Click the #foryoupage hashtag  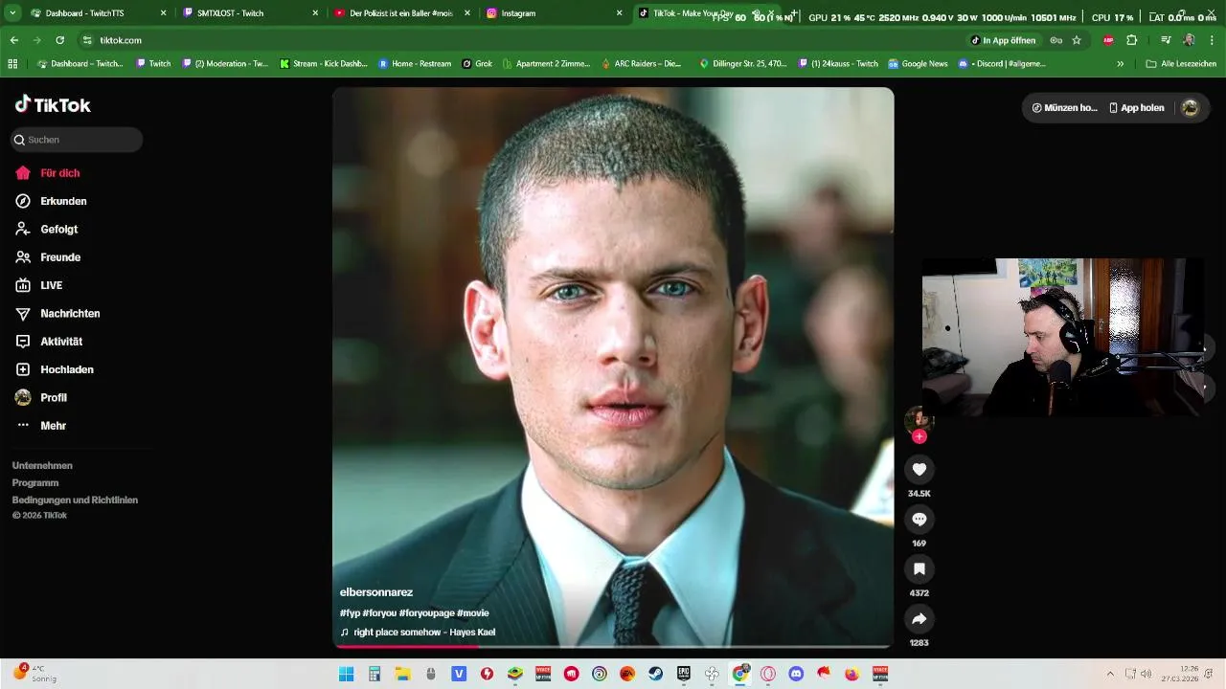tap(426, 612)
